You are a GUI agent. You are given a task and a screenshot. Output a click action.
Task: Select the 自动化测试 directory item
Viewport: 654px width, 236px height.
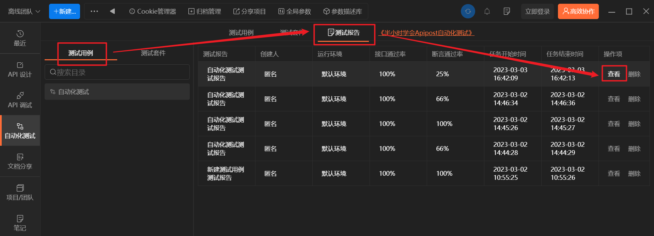click(x=117, y=92)
